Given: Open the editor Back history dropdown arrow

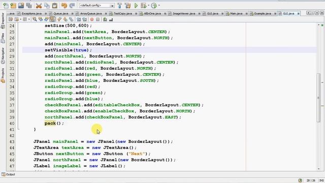Looking at the screenshot, I should [20, 19].
